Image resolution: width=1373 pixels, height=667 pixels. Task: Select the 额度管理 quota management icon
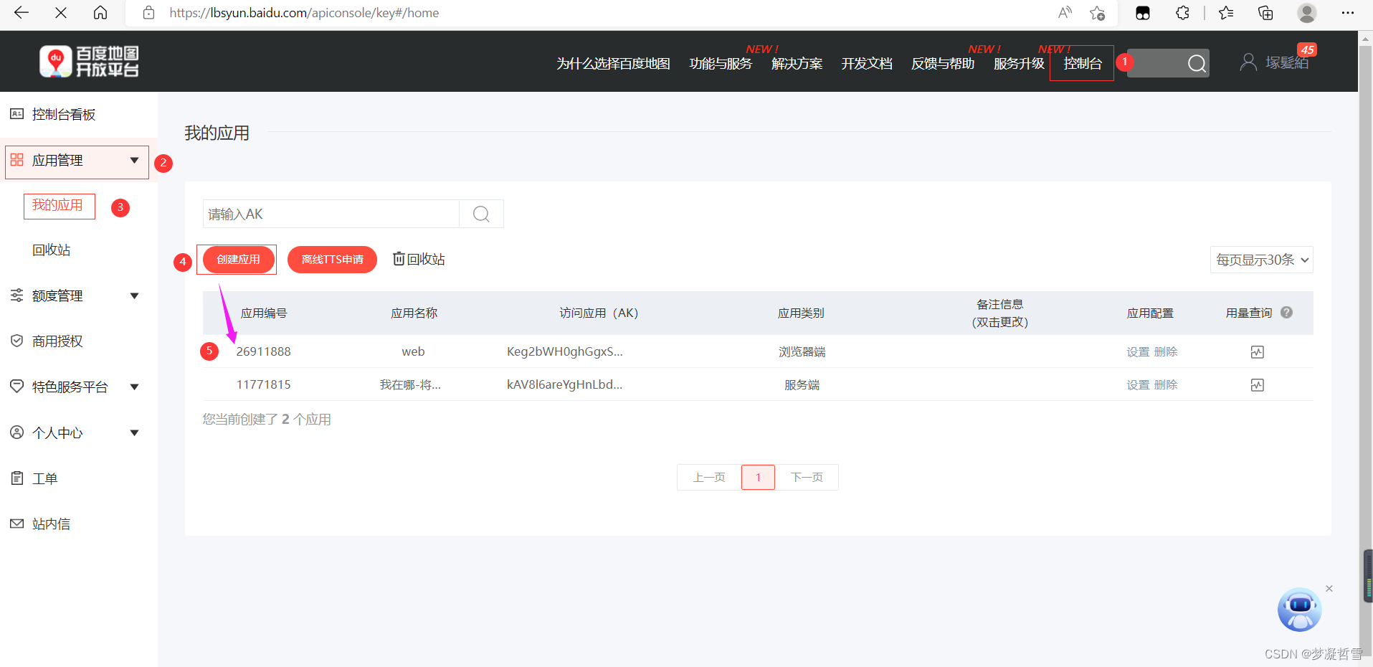point(16,295)
